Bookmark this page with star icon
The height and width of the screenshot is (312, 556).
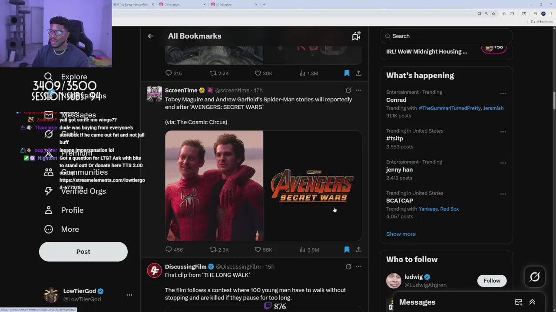(x=493, y=13)
